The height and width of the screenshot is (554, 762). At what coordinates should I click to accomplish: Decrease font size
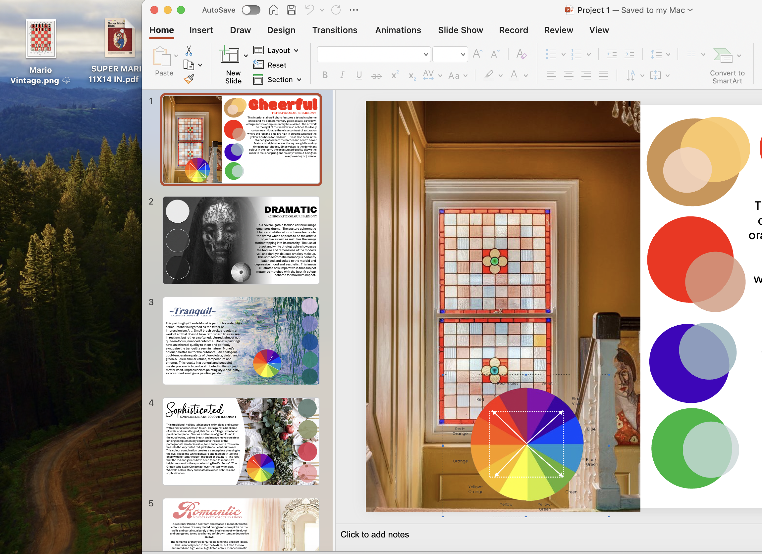pos(495,54)
